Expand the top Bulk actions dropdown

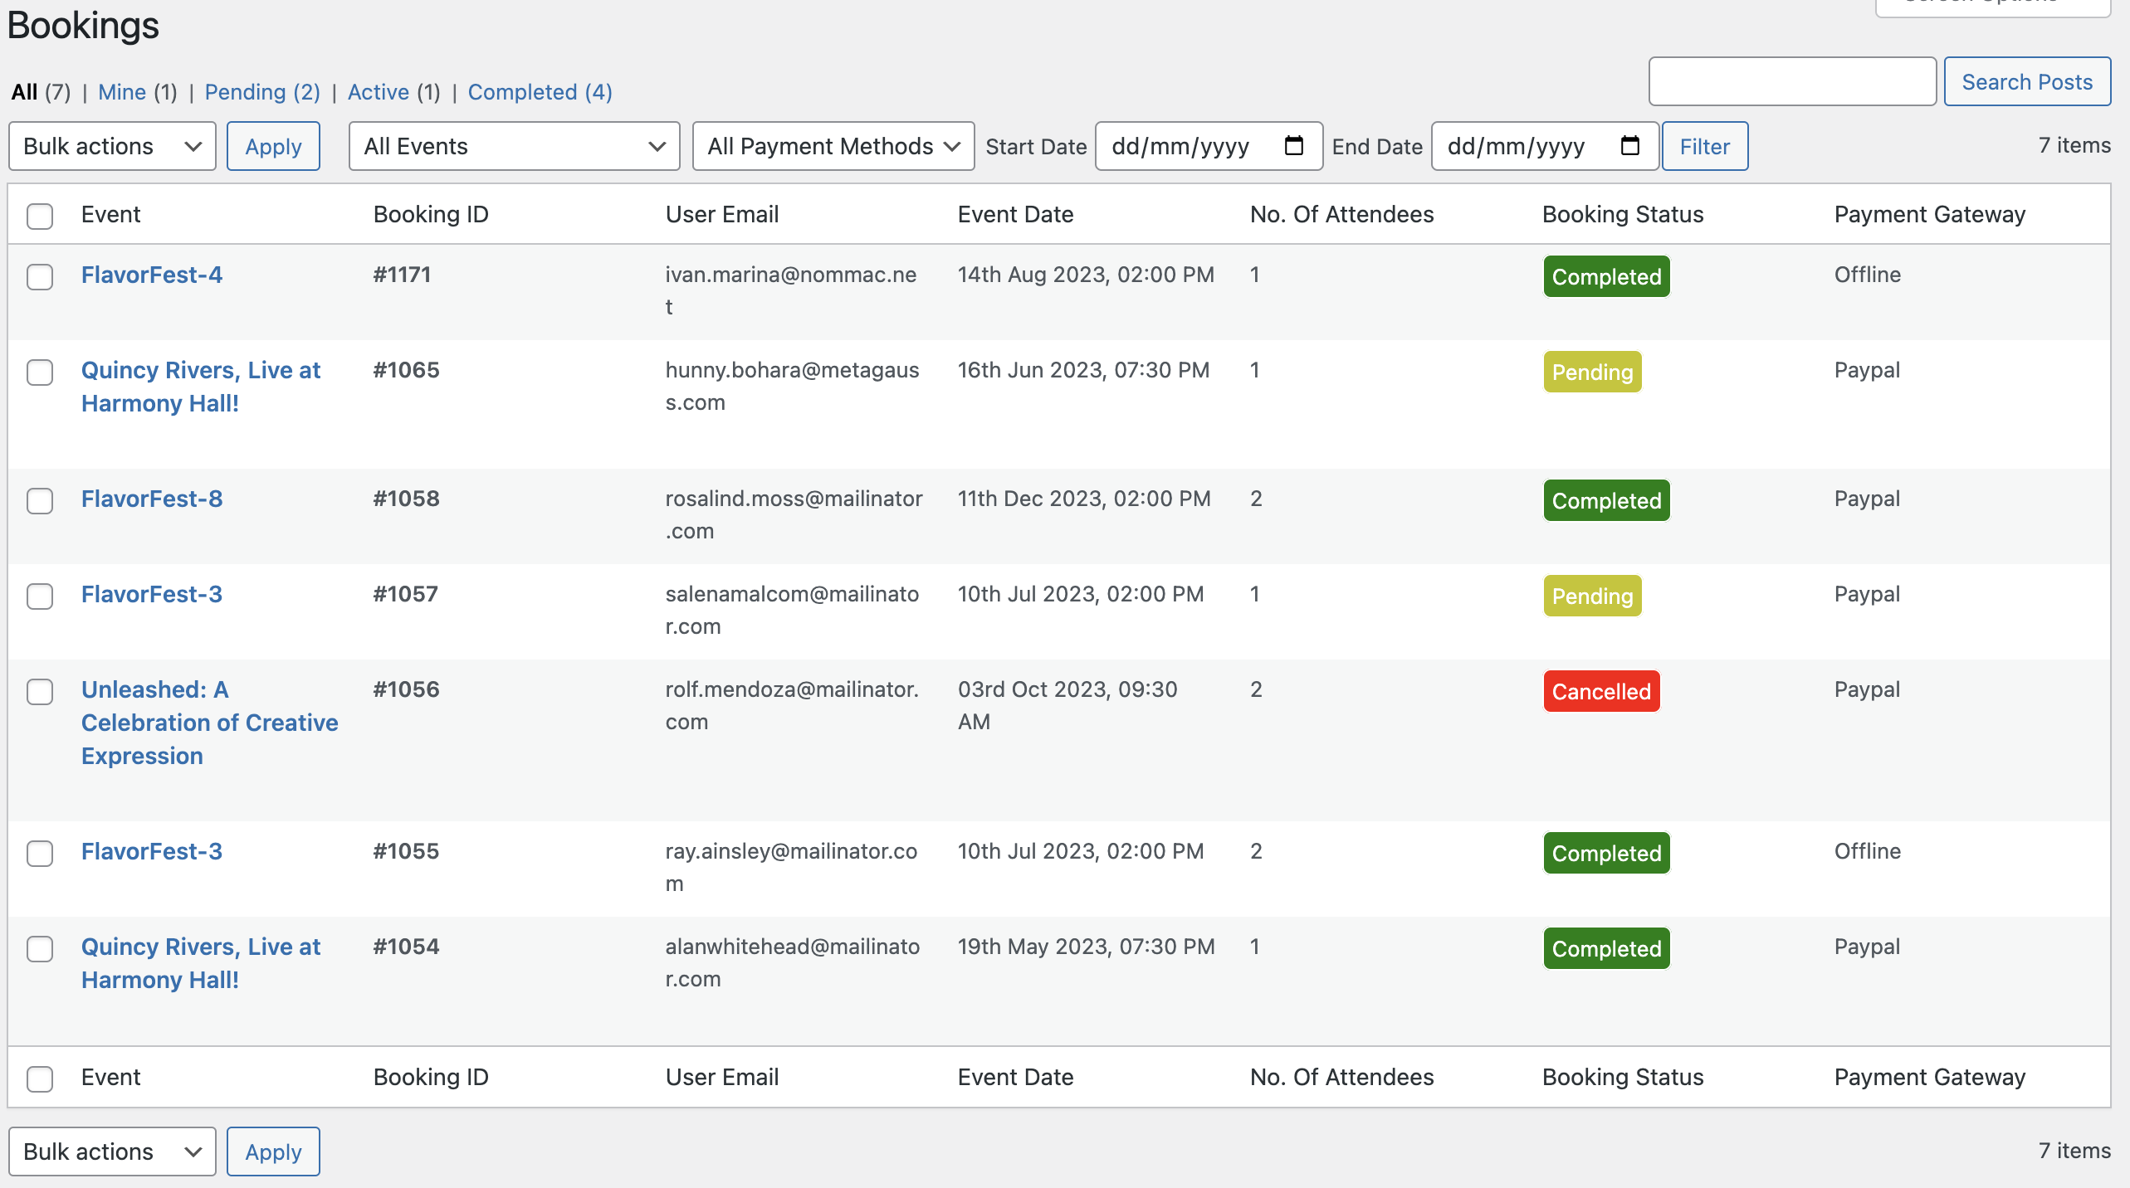click(x=112, y=146)
